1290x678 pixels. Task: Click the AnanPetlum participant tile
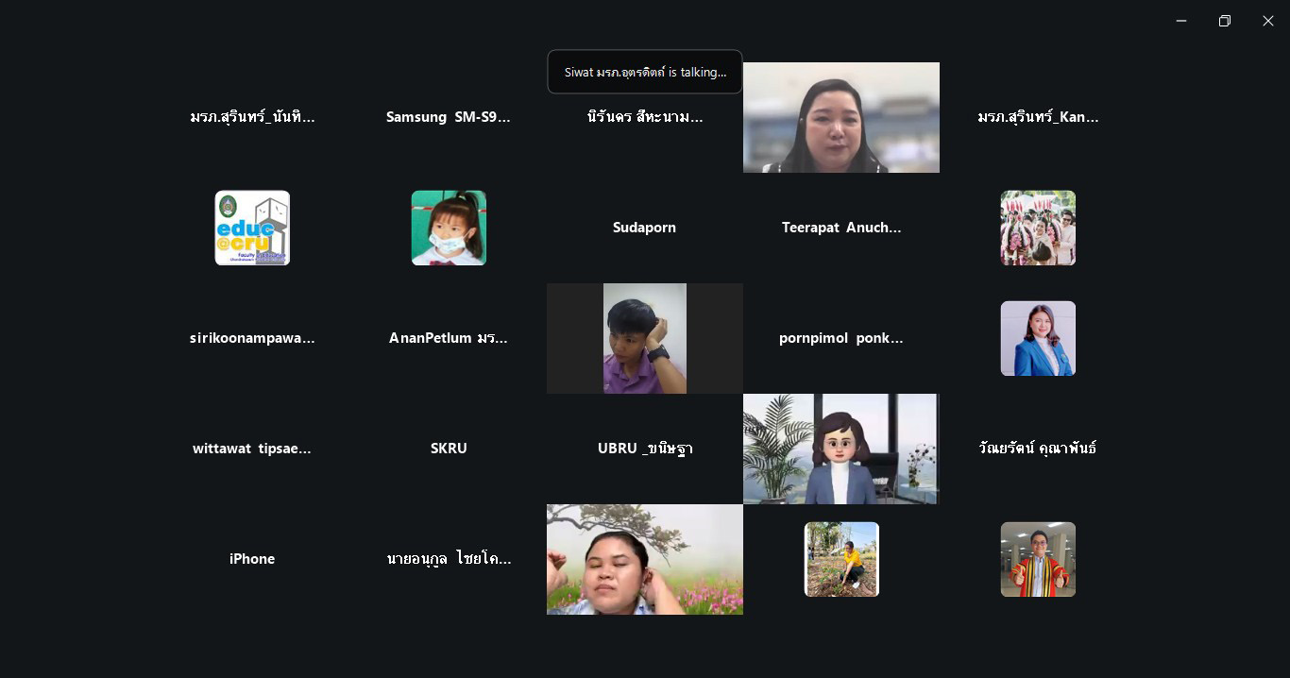click(449, 338)
